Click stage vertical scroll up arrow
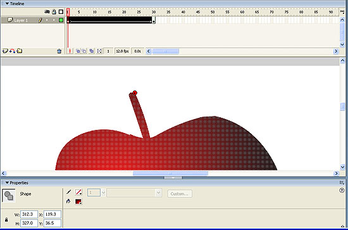This screenshot has width=348, height=230. coord(342,60)
